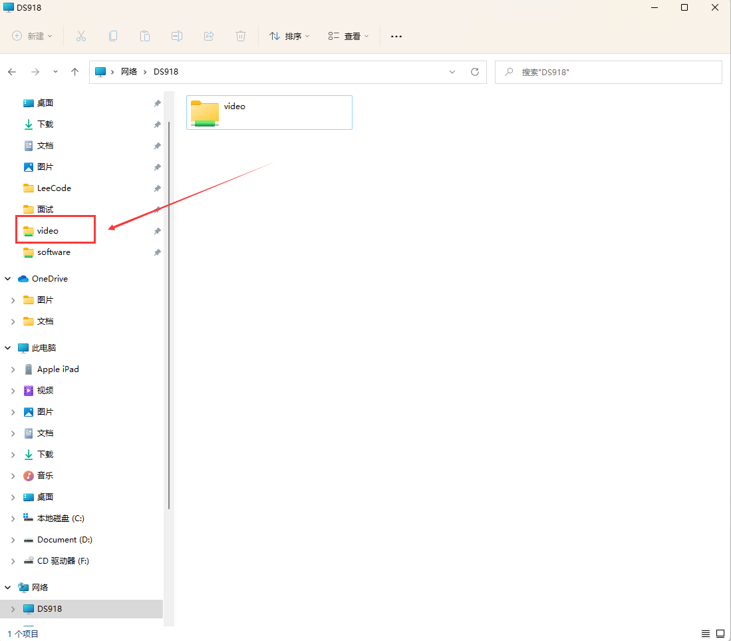Expand 音乐 under 此电脑
Screen dimensions: 731x641
pyautogui.click(x=13, y=476)
